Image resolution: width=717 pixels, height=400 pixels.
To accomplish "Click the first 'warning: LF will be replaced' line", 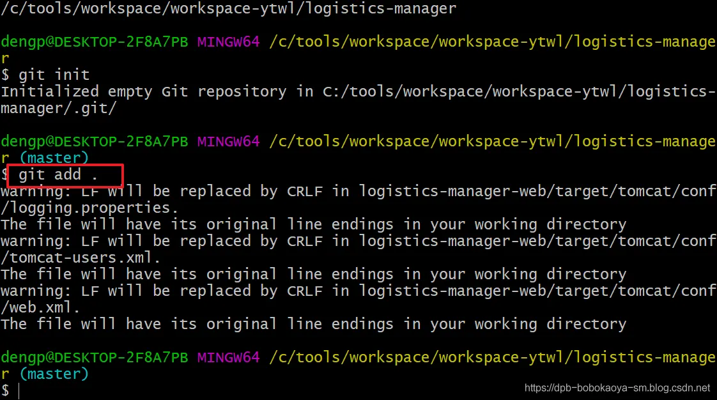I will coord(358,191).
